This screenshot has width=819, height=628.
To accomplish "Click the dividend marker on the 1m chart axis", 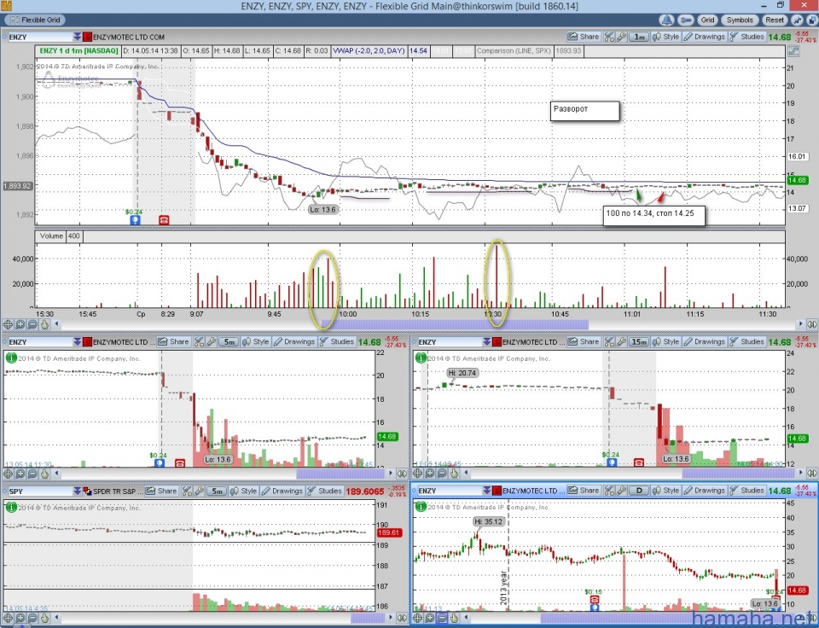I will (x=135, y=220).
